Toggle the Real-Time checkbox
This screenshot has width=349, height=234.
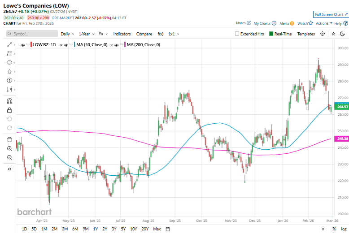tap(271, 34)
